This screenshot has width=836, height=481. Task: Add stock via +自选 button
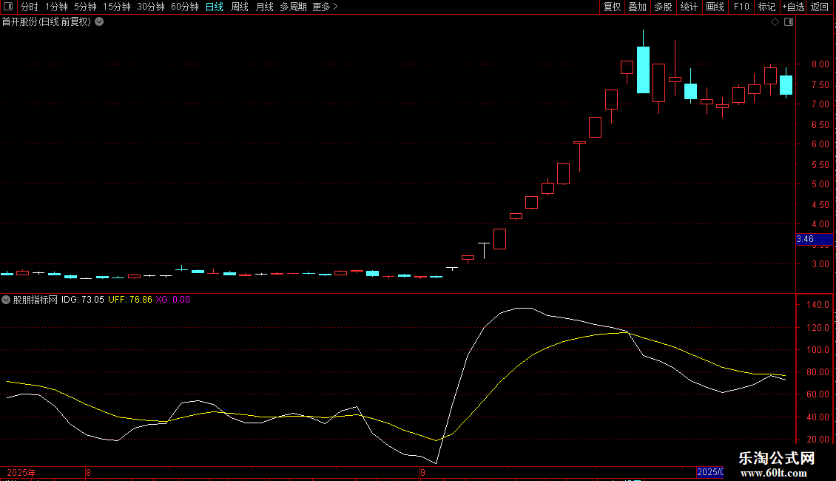[793, 7]
